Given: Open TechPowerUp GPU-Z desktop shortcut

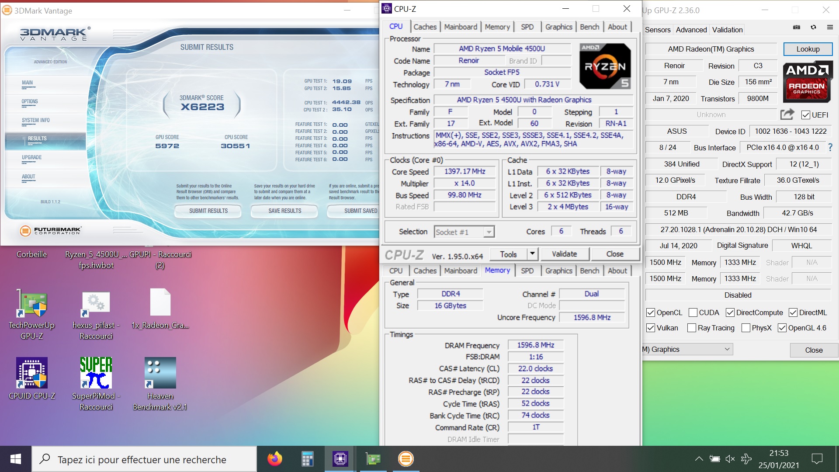Looking at the screenshot, I should pos(31,315).
